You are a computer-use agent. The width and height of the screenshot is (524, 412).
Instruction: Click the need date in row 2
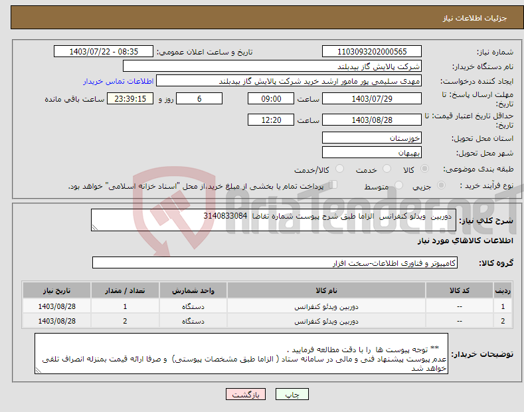pyautogui.click(x=57, y=321)
